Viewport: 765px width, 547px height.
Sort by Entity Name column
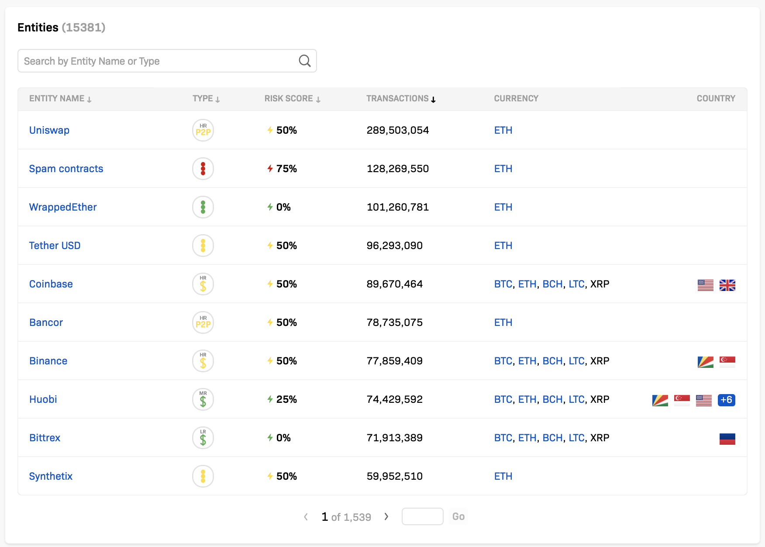click(x=60, y=99)
